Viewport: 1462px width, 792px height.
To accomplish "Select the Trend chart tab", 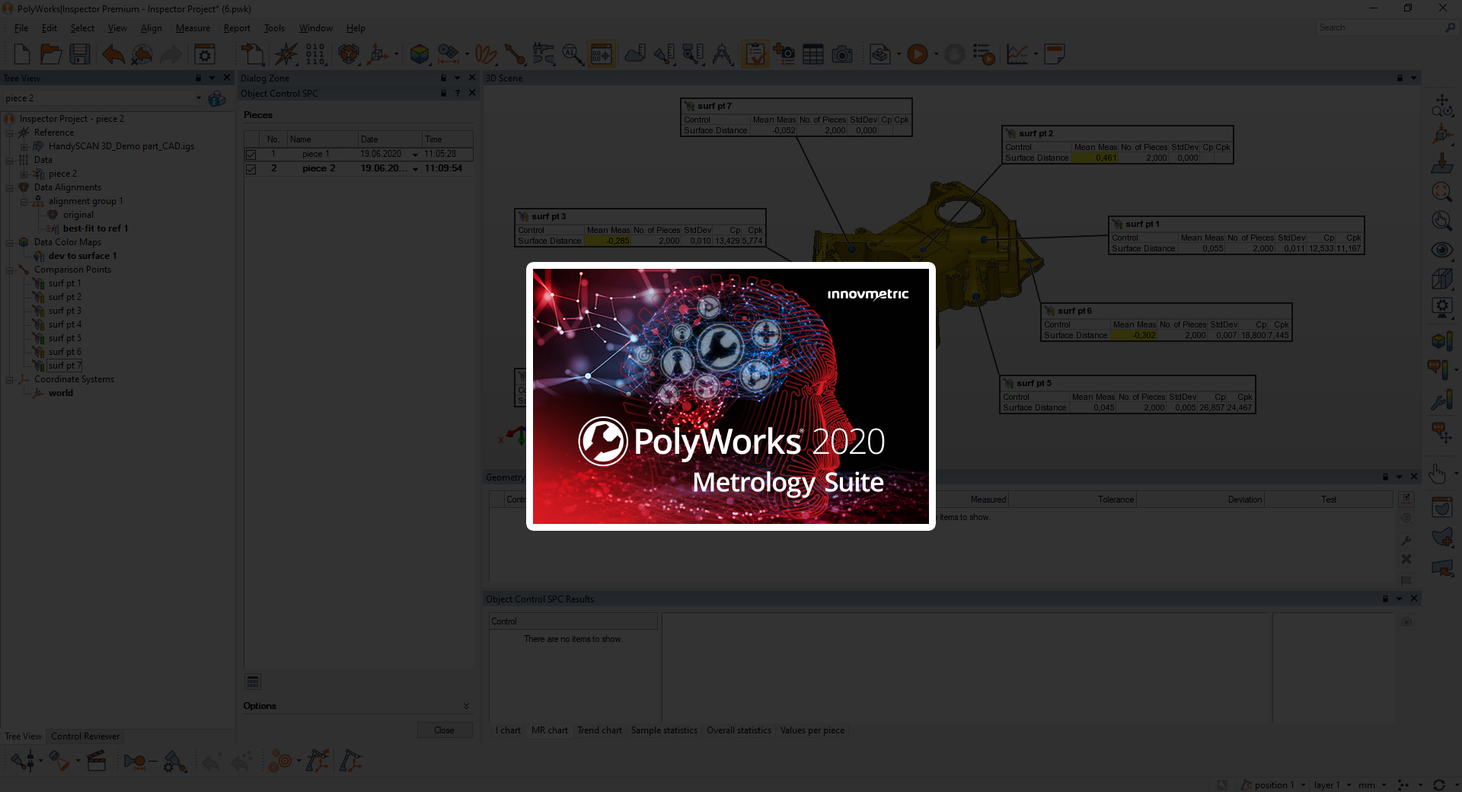I will (x=599, y=730).
